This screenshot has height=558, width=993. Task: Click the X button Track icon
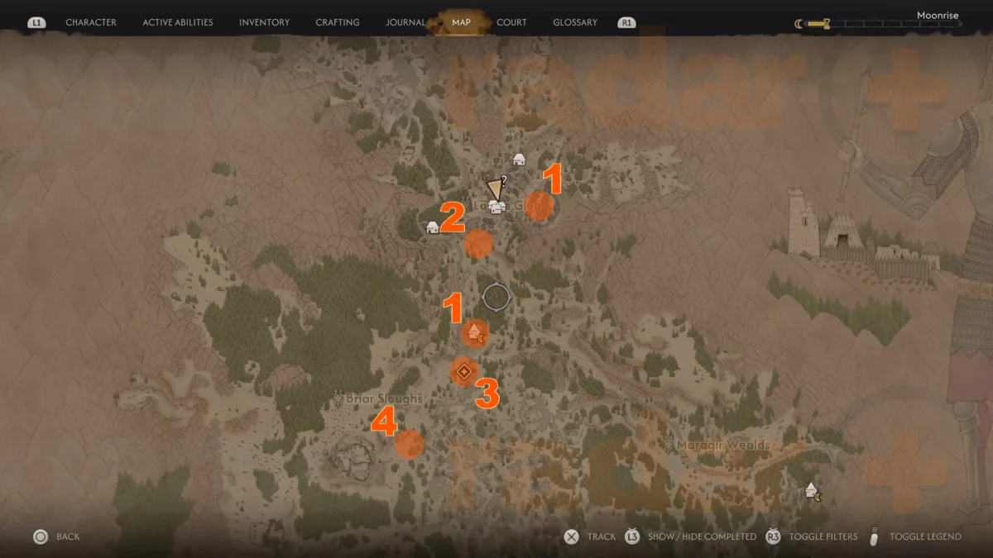pyautogui.click(x=571, y=537)
